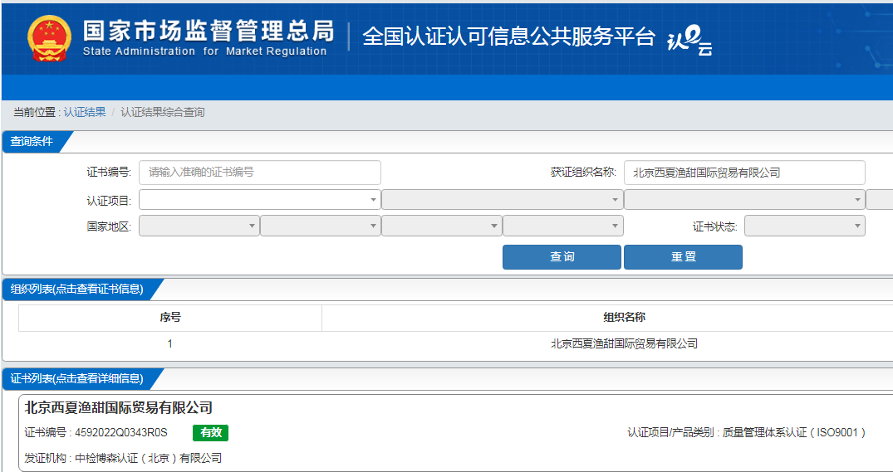This screenshot has height=472, width=893.
Task: Click the 重置 button
Action: coord(683,257)
